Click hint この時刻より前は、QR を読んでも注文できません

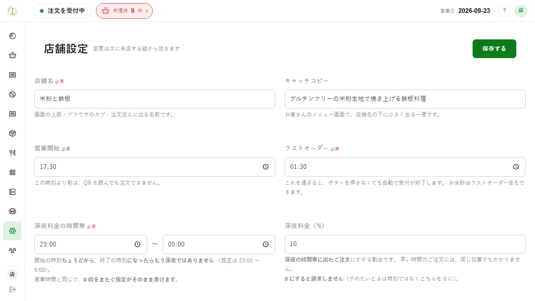97,182
